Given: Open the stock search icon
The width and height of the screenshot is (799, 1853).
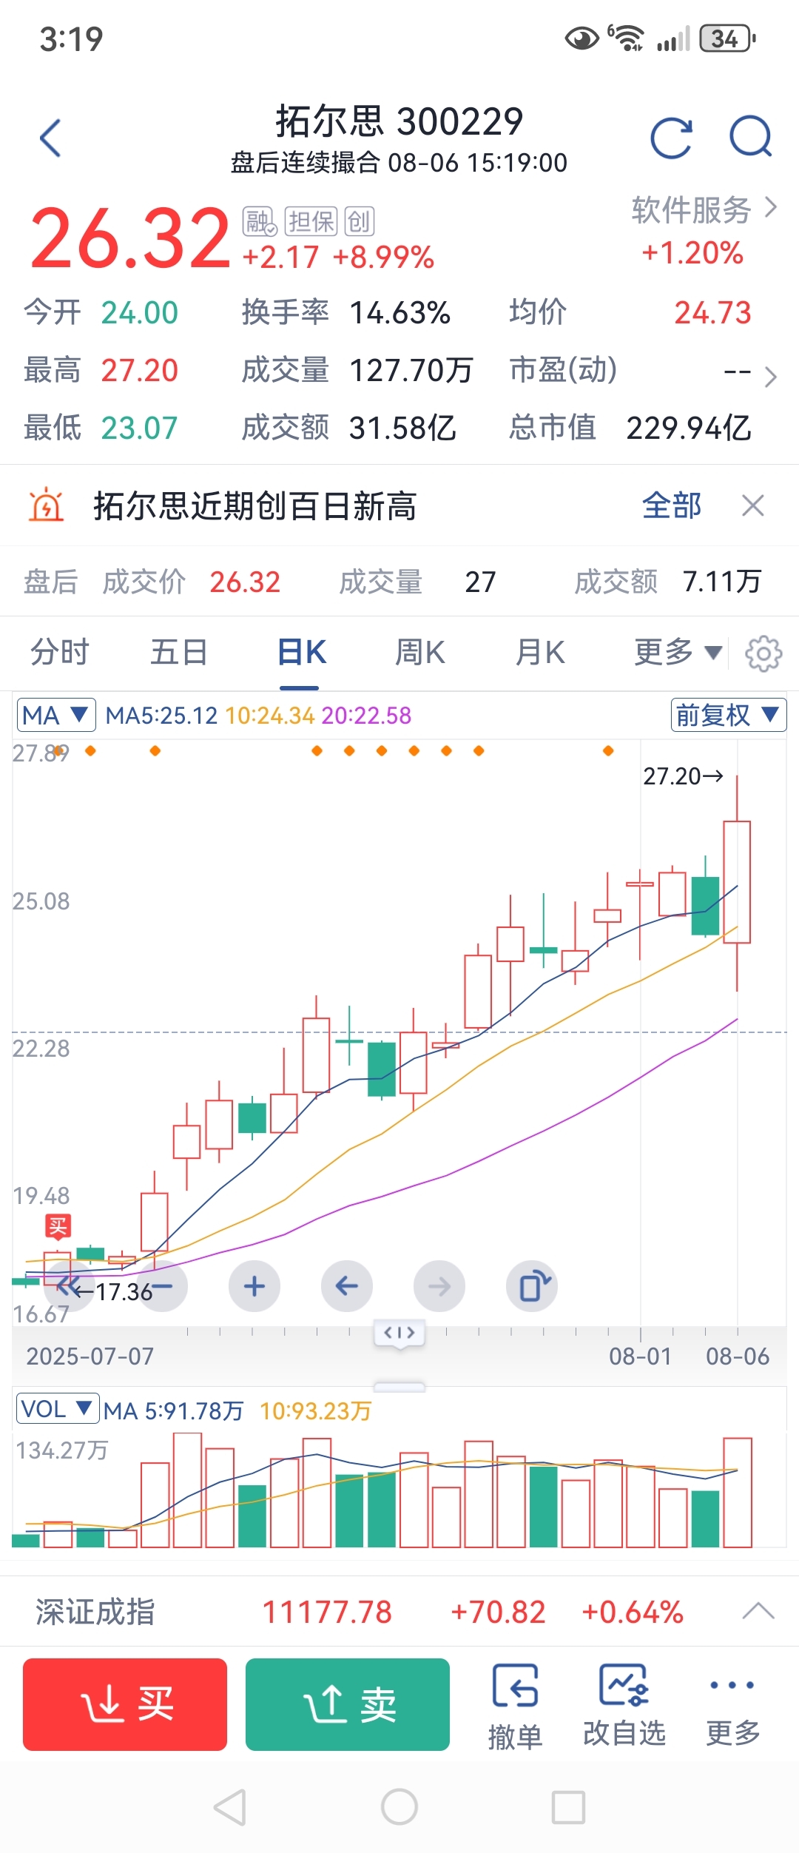Looking at the screenshot, I should [751, 137].
